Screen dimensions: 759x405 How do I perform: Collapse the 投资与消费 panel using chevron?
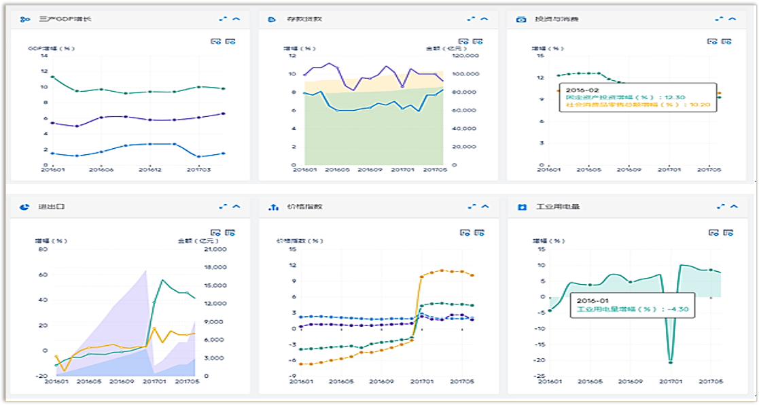click(x=732, y=19)
